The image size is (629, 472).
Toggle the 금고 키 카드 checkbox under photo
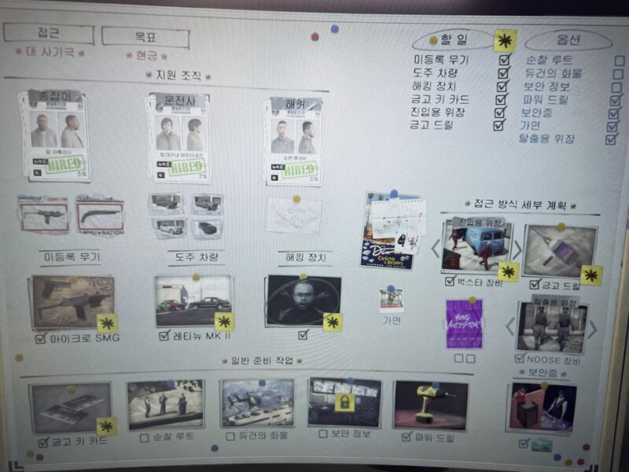click(43, 442)
